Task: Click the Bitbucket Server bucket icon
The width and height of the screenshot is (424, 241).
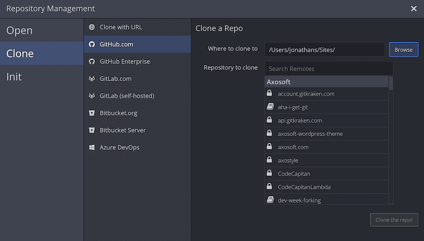Action: [x=92, y=130]
